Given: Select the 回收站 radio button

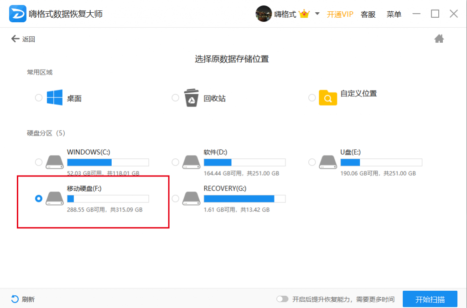Looking at the screenshot, I should tap(176, 98).
